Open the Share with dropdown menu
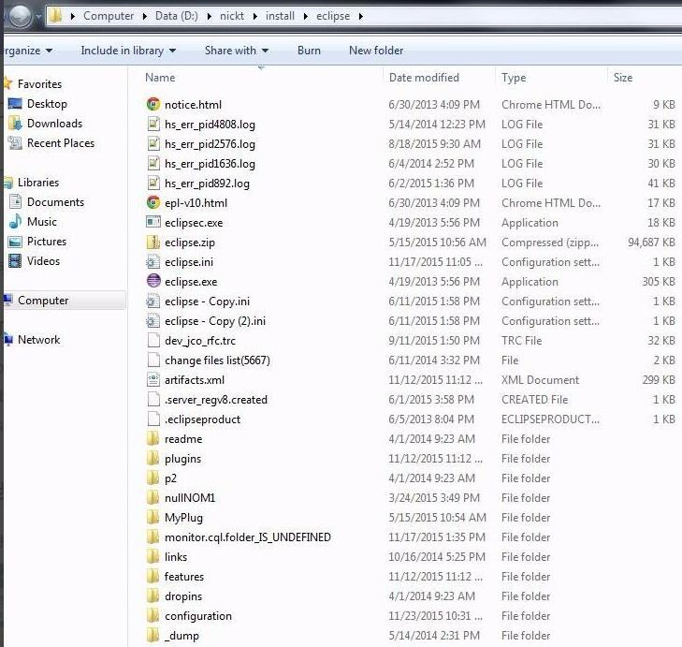The image size is (682, 647). (x=236, y=51)
